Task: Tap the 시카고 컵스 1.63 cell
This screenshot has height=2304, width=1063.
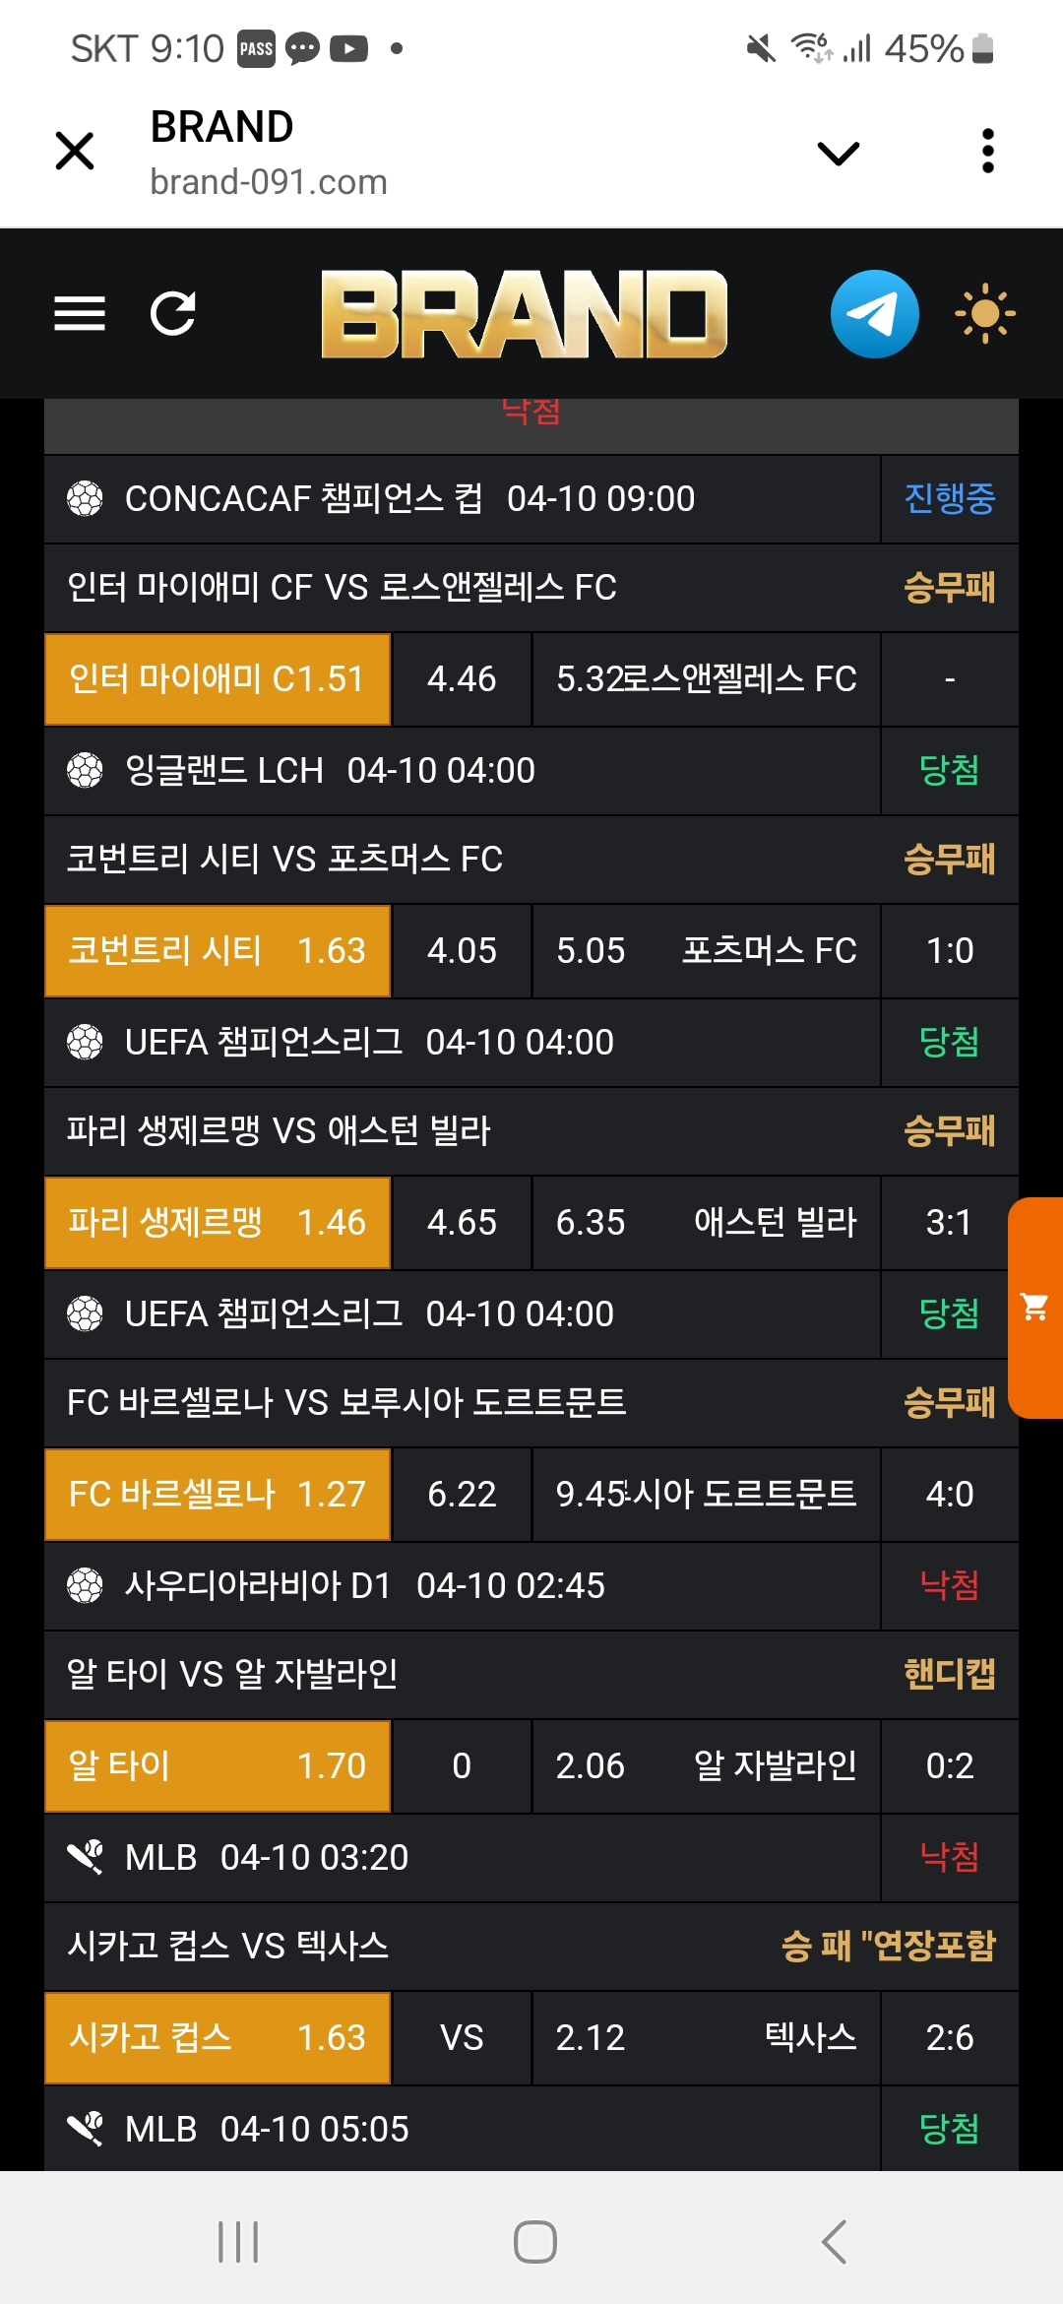Action: [x=218, y=2038]
